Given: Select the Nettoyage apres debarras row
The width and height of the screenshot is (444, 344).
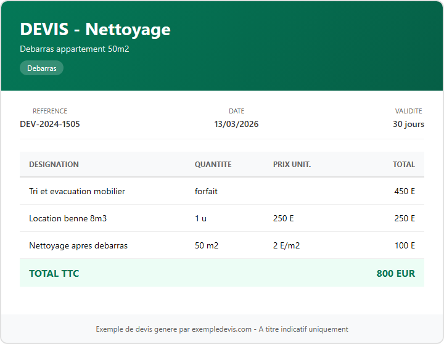Looking at the screenshot, I should point(78,245).
